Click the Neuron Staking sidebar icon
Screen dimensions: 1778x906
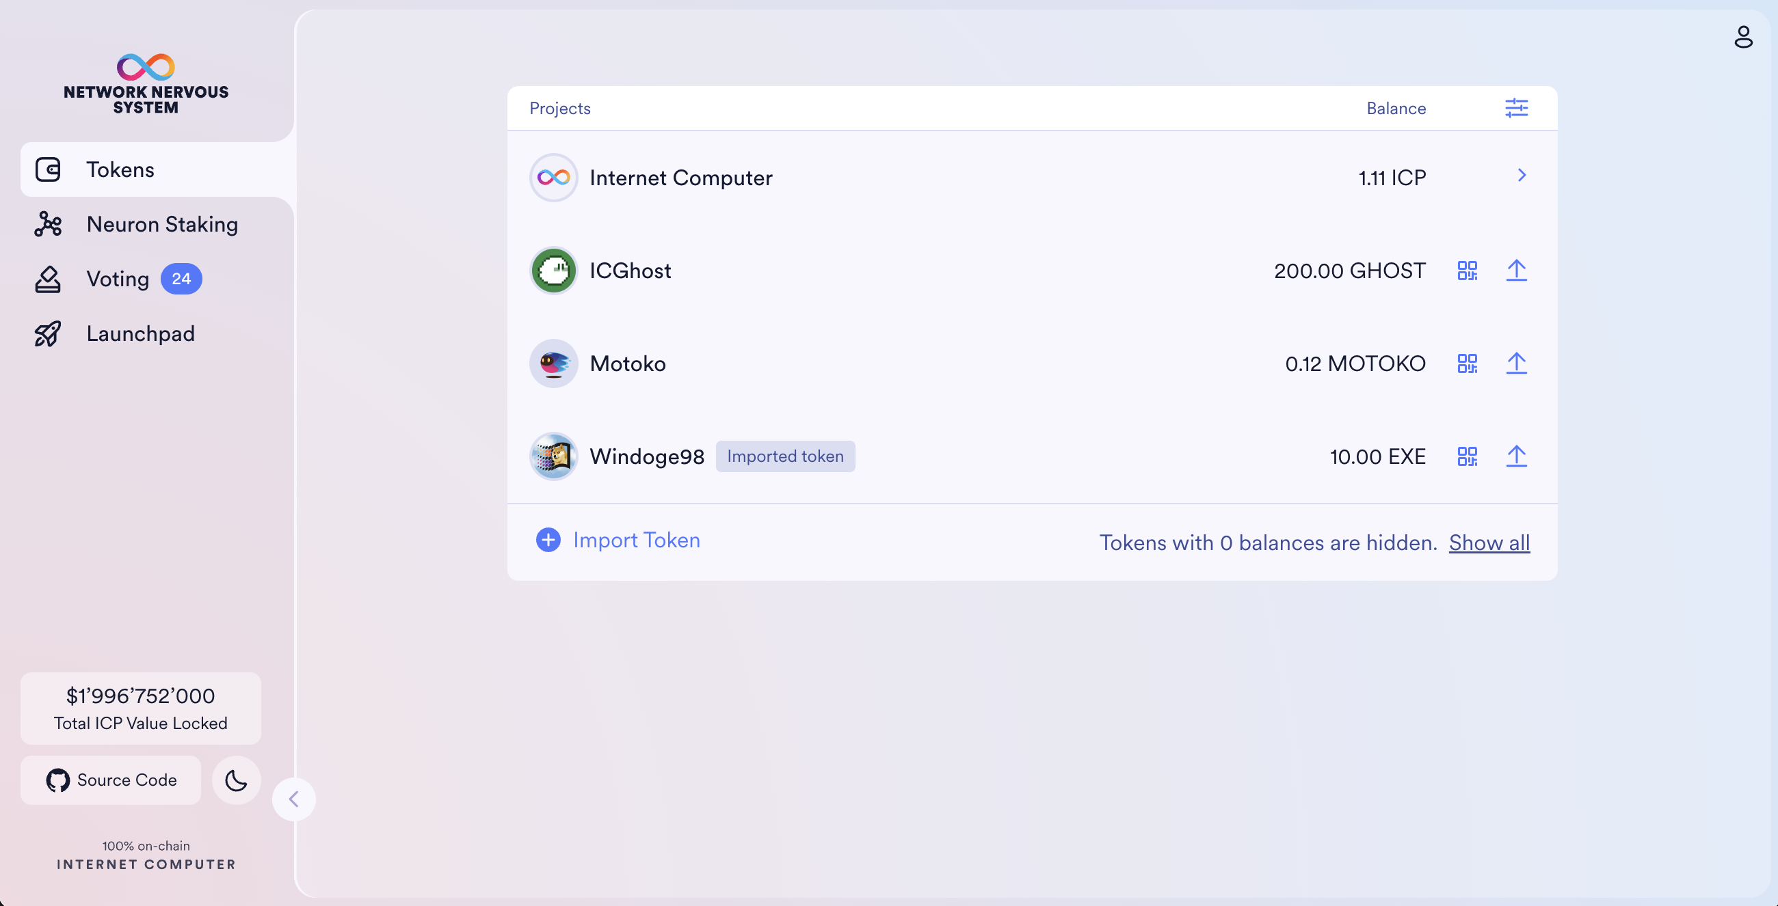point(47,223)
